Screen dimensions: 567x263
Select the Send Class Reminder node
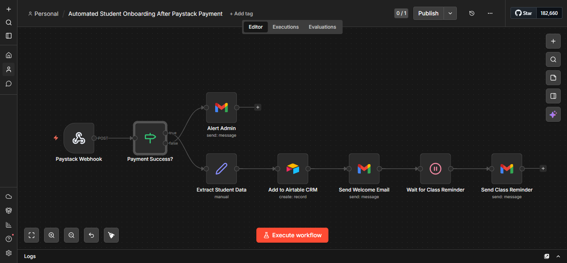tap(507, 169)
